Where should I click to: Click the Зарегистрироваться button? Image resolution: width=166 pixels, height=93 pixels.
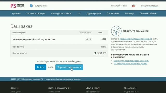point(69,67)
